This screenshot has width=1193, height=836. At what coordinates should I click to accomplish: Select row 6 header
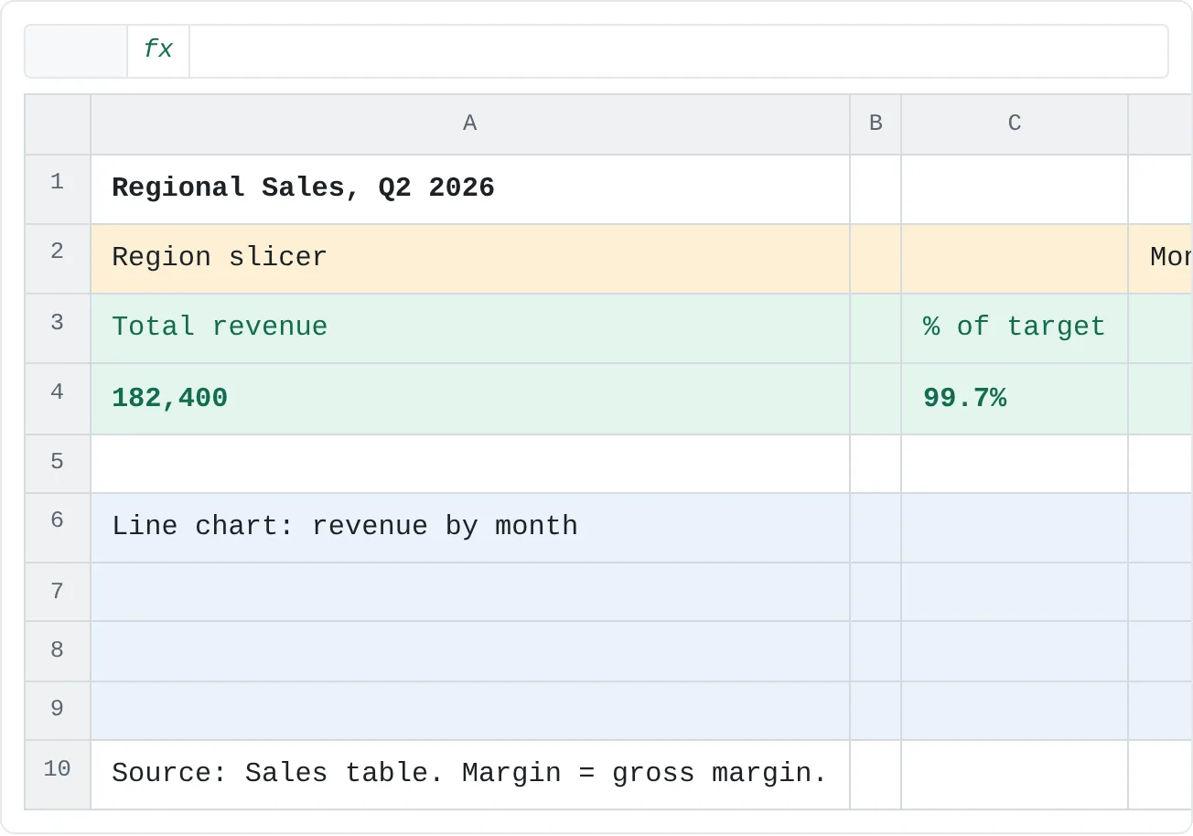58,528
